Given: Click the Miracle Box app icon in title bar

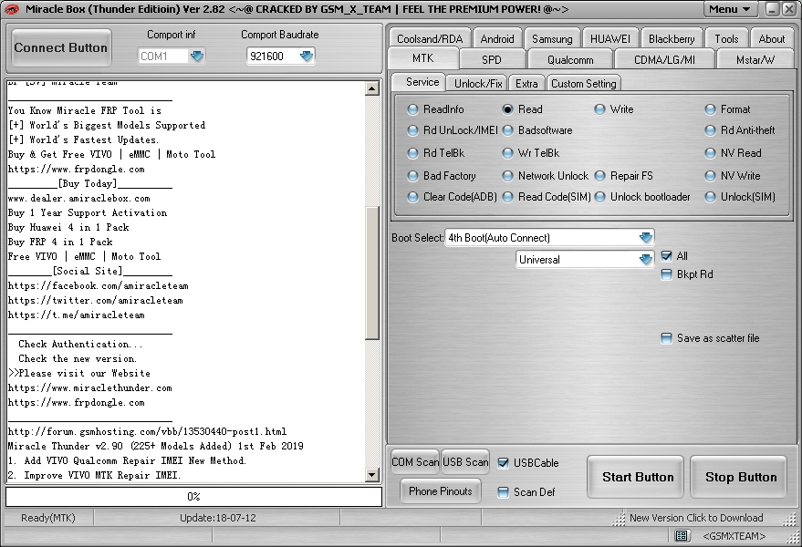Looking at the screenshot, I should tap(11, 9).
